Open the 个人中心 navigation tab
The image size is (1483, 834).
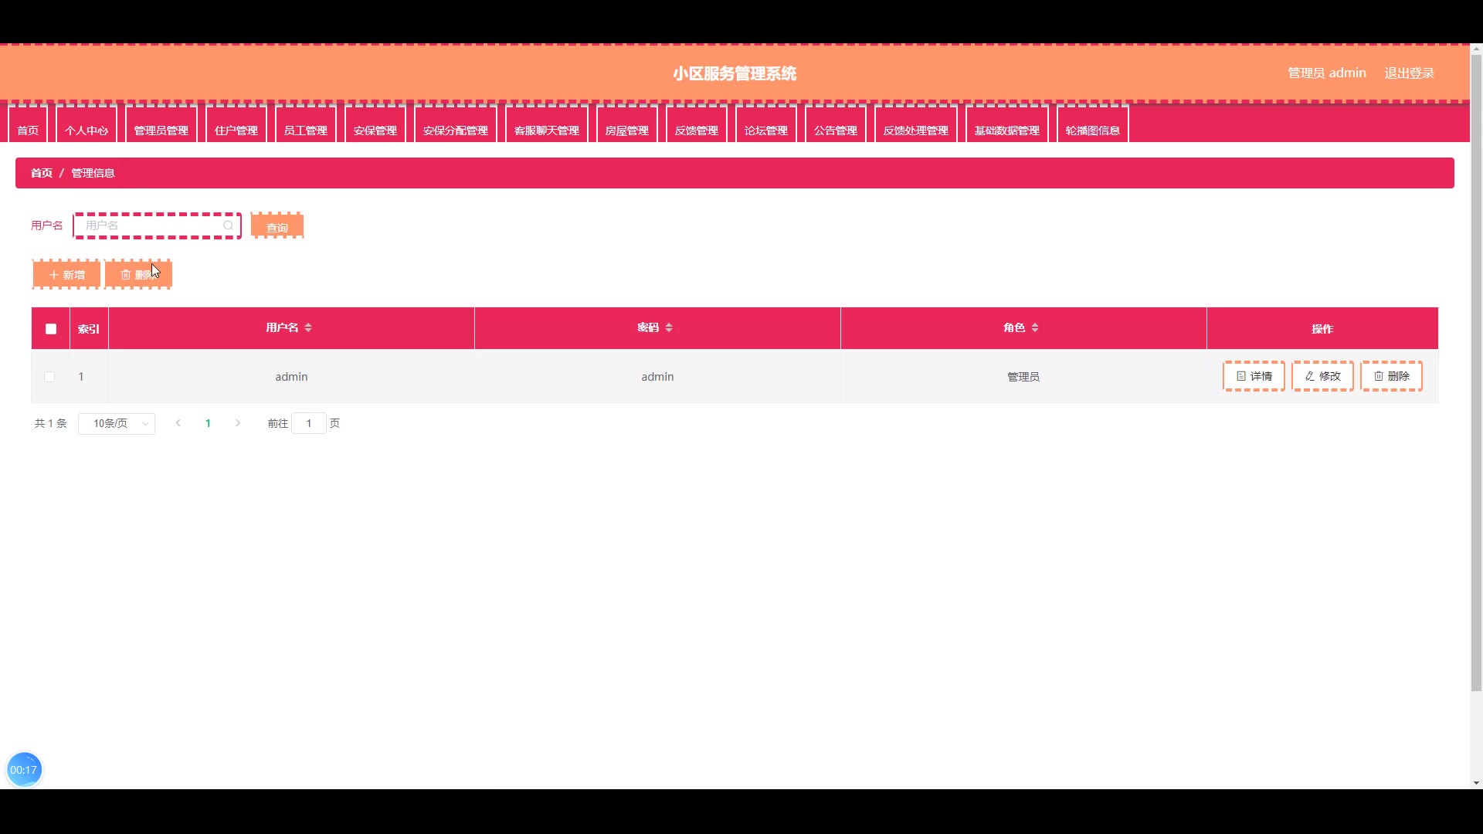click(x=87, y=125)
